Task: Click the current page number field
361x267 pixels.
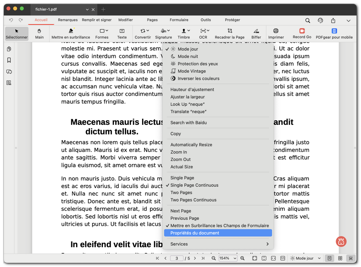Action: (176, 258)
